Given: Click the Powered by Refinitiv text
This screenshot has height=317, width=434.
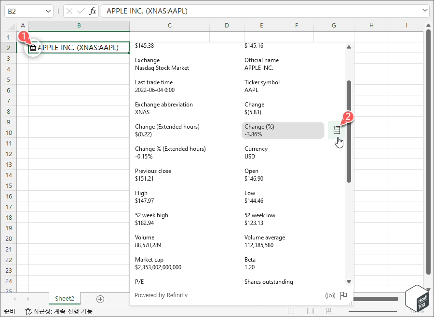Looking at the screenshot, I should point(161,295).
